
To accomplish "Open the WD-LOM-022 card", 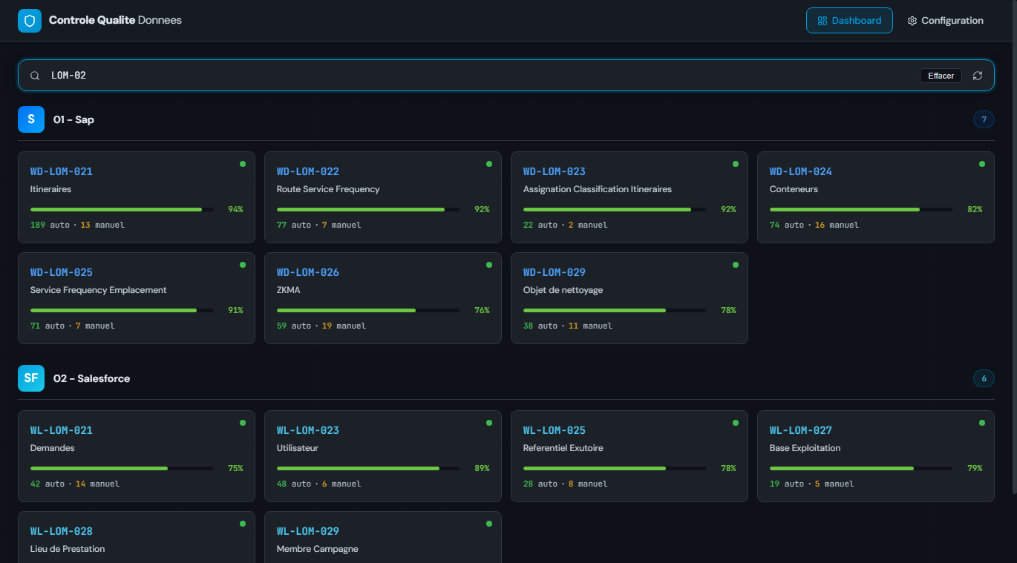I will [x=383, y=197].
